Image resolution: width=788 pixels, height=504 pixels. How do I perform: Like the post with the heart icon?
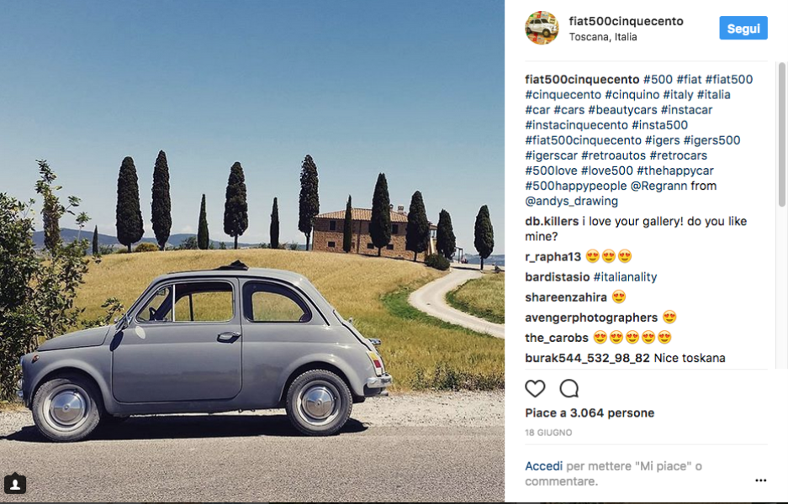pyautogui.click(x=535, y=389)
